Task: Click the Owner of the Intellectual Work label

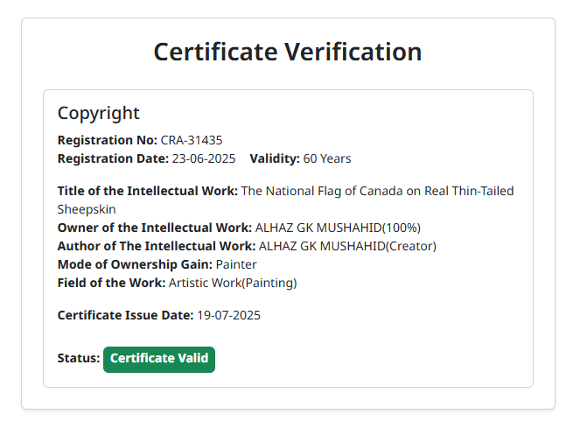Action: pos(154,228)
